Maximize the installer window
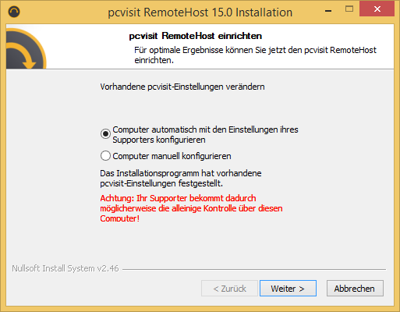The width and height of the screenshot is (400, 312). coord(349,9)
